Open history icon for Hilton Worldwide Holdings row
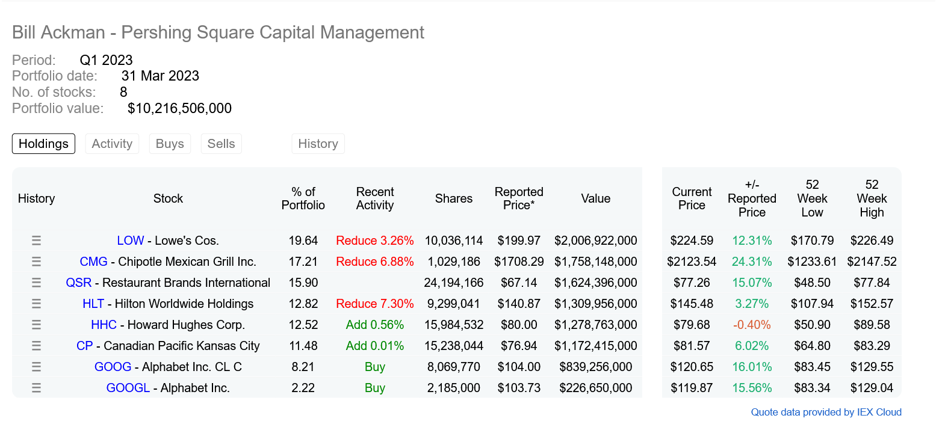This screenshot has height=439, width=945. (36, 304)
